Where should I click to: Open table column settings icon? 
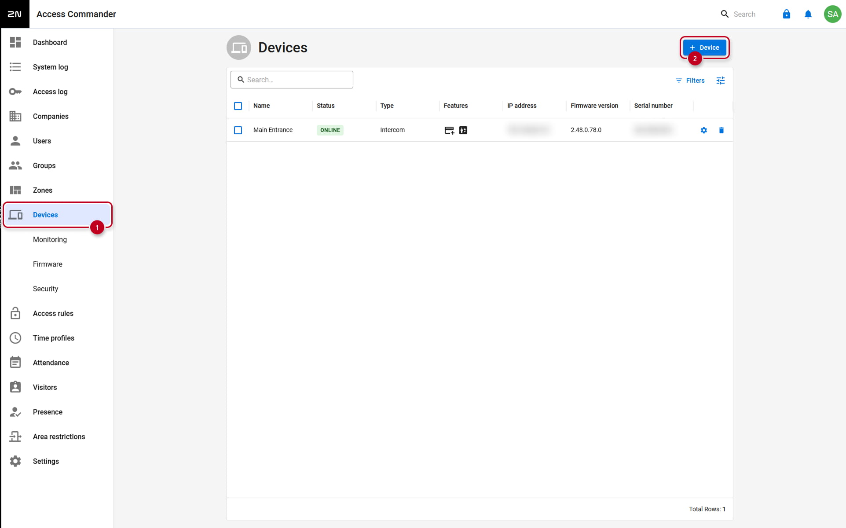pyautogui.click(x=721, y=81)
